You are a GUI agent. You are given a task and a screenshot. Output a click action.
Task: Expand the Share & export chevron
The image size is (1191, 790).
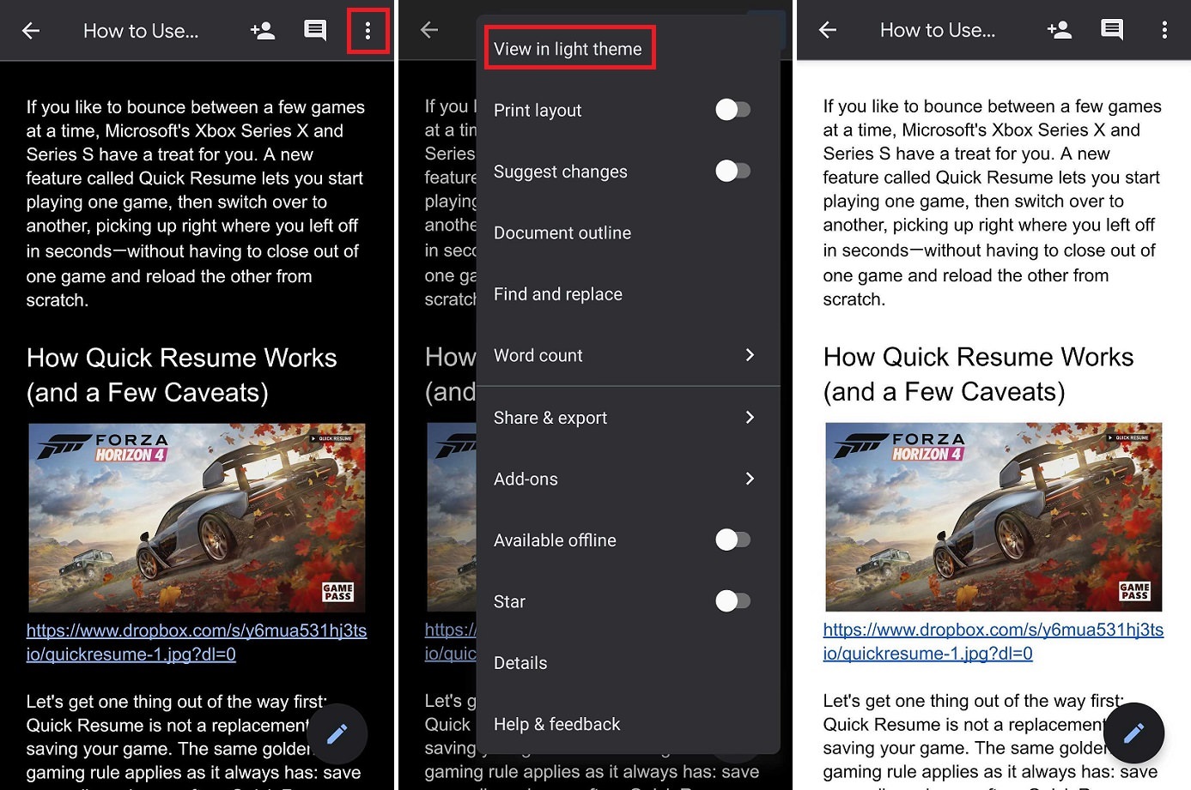click(x=750, y=417)
